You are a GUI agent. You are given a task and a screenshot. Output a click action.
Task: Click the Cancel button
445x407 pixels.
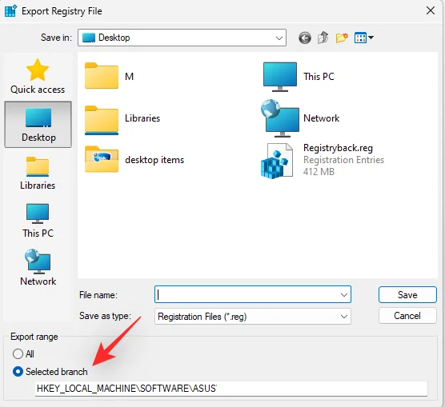point(407,316)
